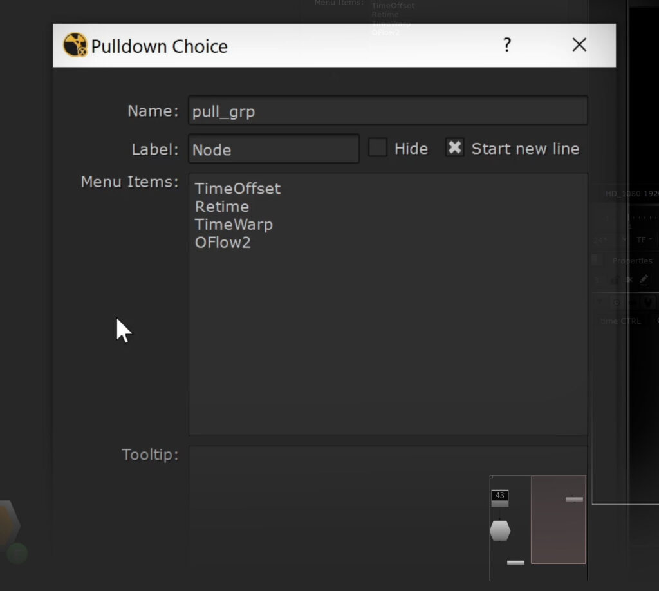Click the Label field containing Node

coord(274,149)
